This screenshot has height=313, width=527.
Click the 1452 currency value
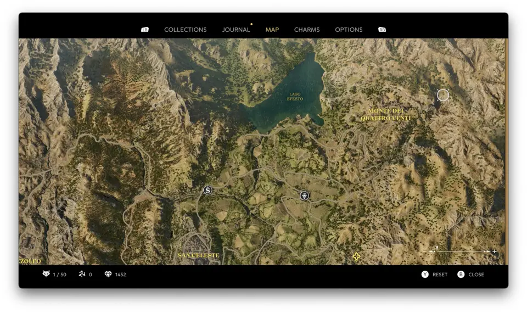[120, 275]
